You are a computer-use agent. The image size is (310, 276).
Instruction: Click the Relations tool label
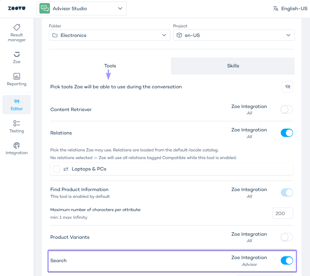[x=61, y=133]
